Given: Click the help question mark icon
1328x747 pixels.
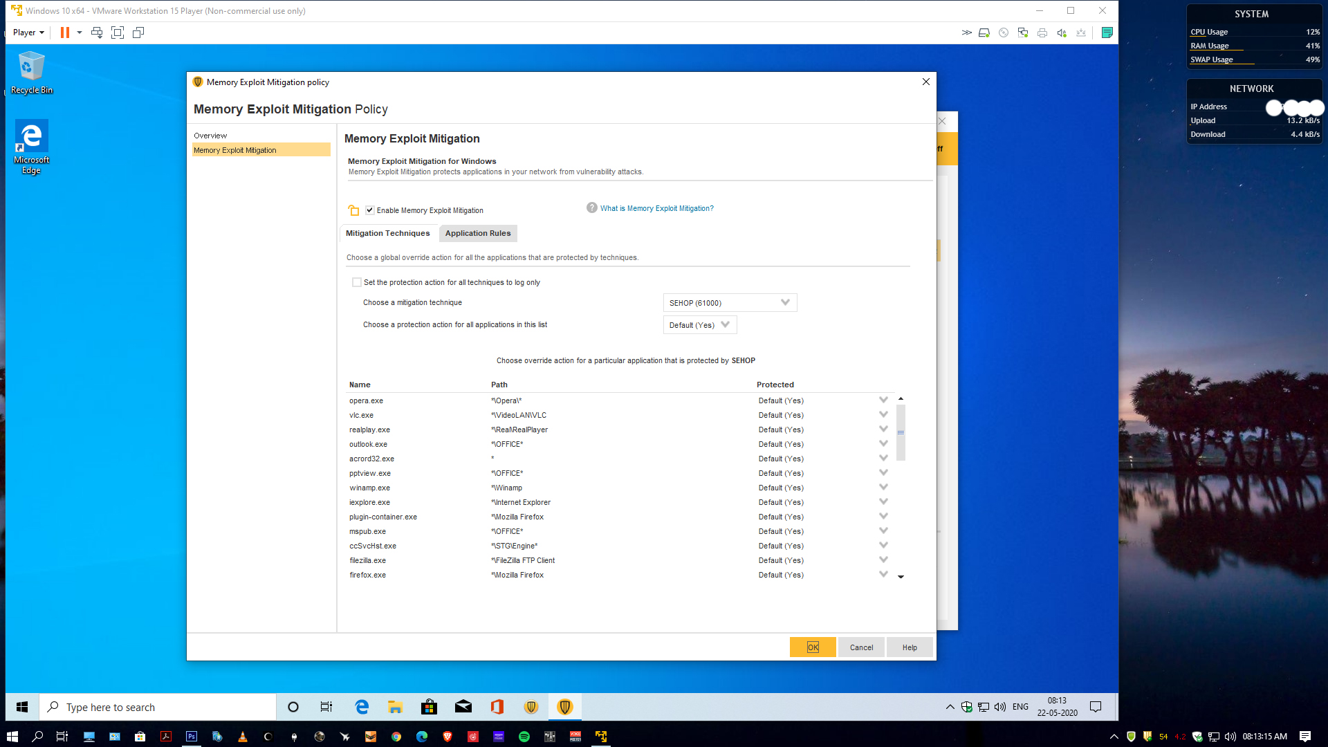Looking at the screenshot, I should tap(592, 208).
